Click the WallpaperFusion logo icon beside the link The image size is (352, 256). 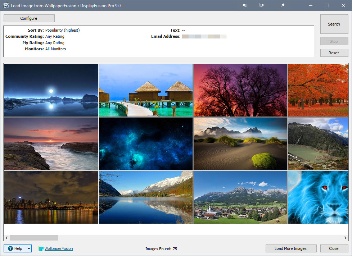click(x=41, y=248)
